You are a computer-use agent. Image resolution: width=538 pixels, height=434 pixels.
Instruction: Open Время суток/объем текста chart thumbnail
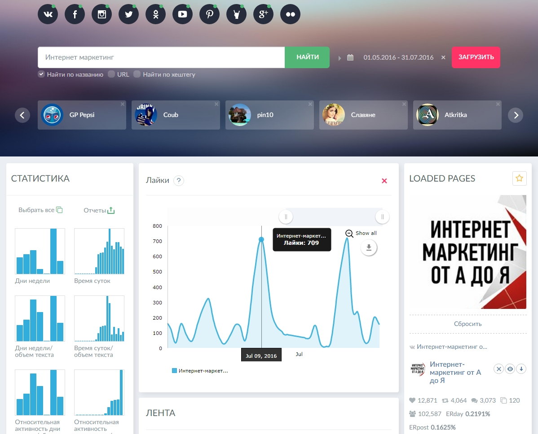[99, 319]
